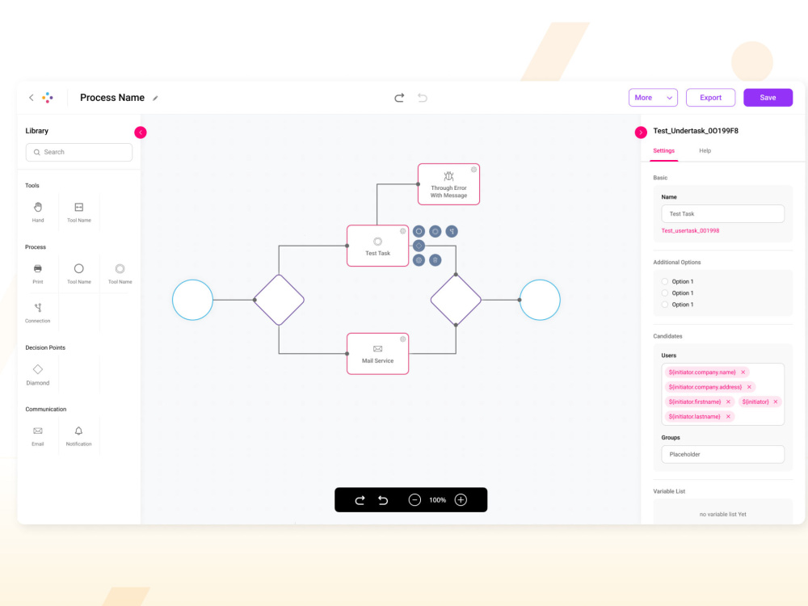Screen dimensions: 808x606
Task: Open gear settings on Mail Service node
Action: pyautogui.click(x=403, y=339)
